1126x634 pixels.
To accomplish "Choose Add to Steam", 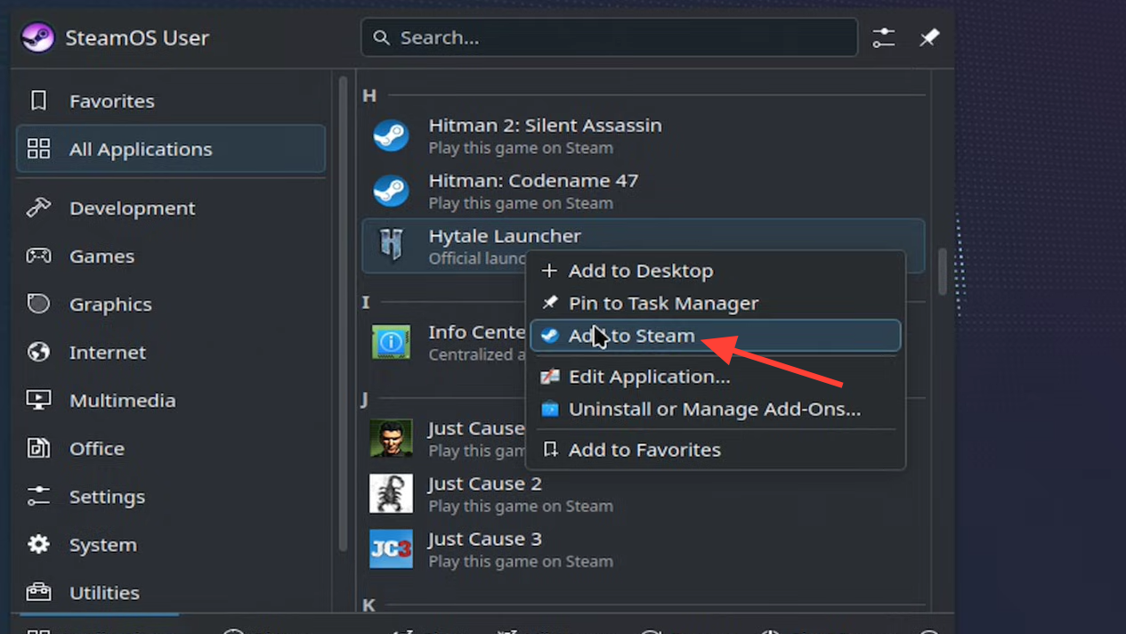I will (716, 336).
